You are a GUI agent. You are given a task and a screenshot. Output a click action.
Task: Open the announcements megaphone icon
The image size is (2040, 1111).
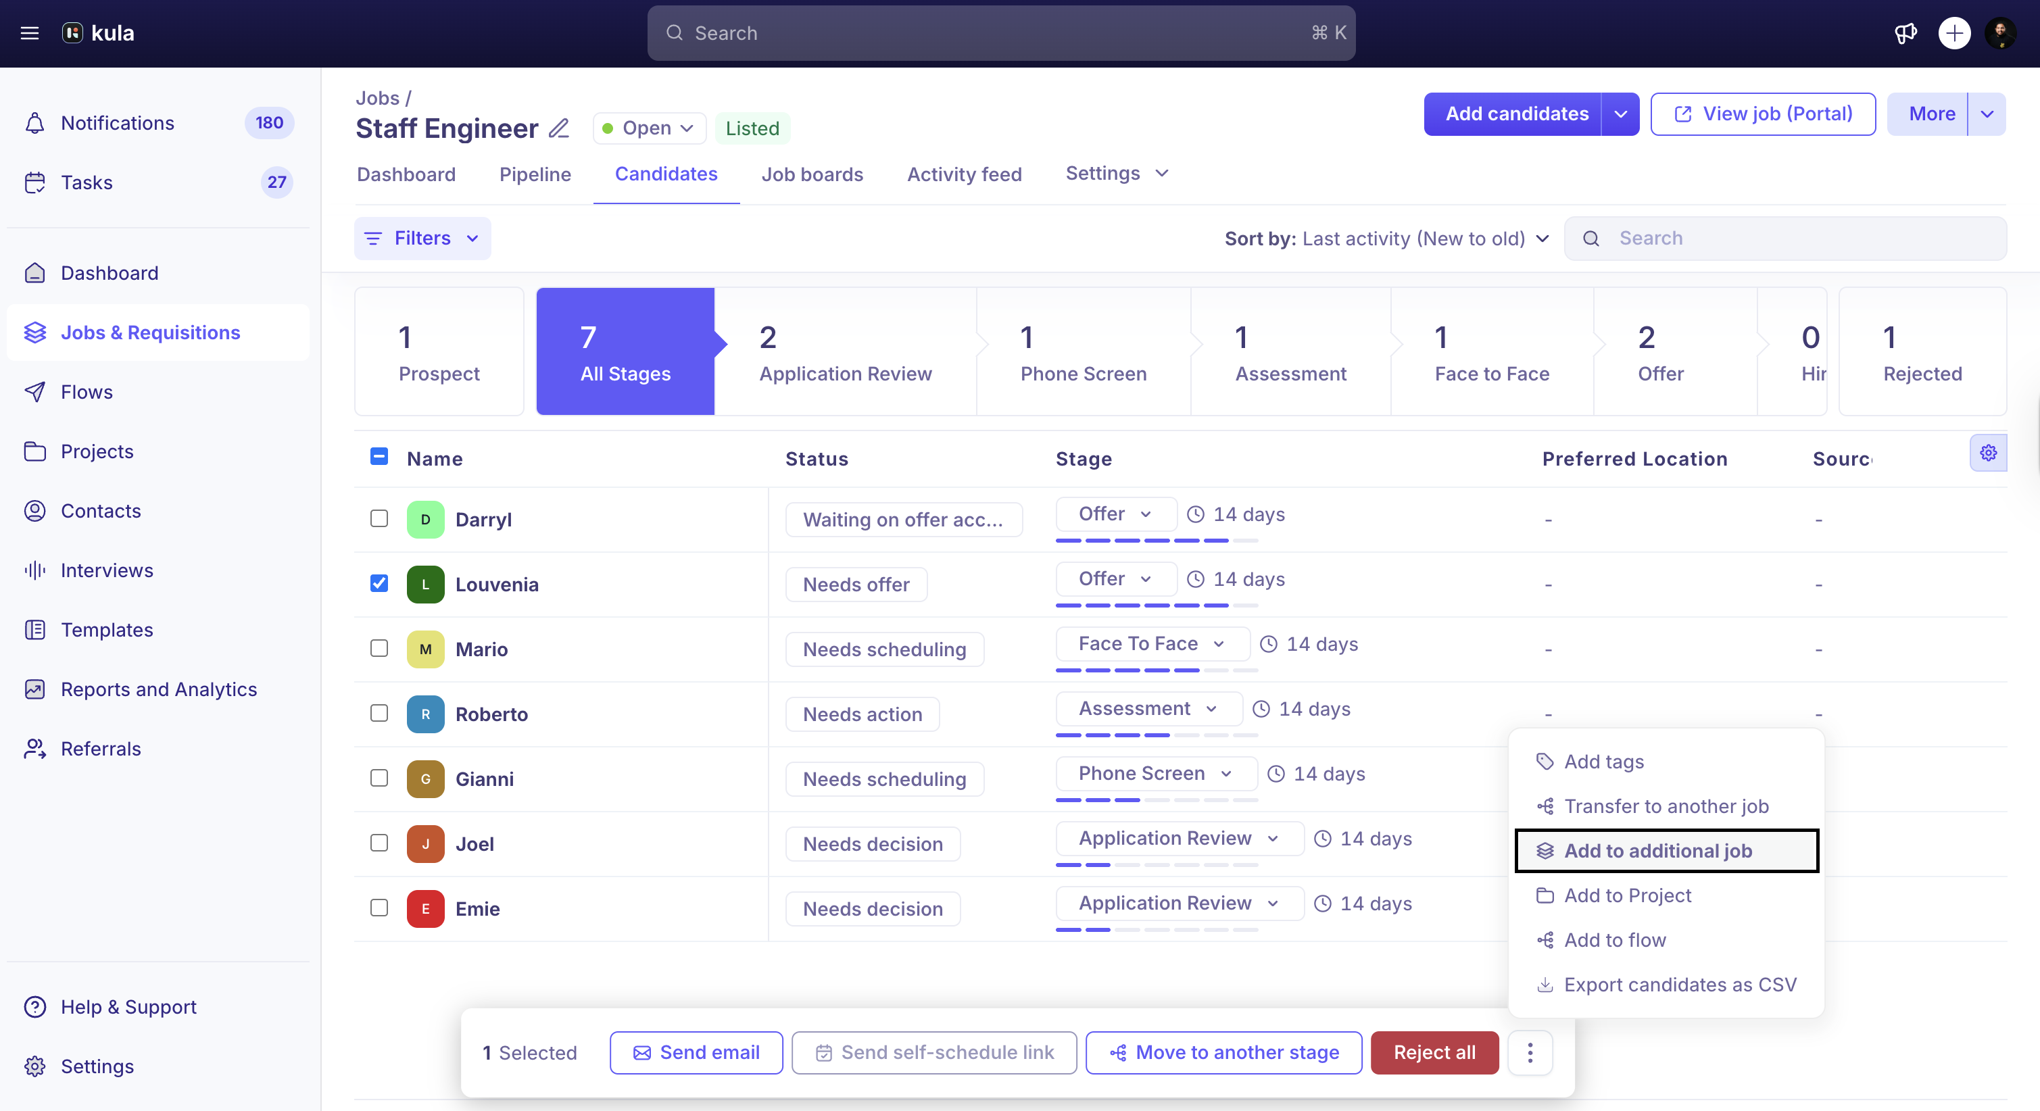point(1905,32)
